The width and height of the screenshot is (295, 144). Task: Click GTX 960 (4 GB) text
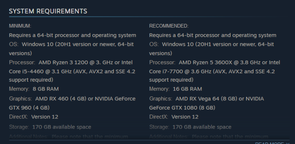pos(29,108)
